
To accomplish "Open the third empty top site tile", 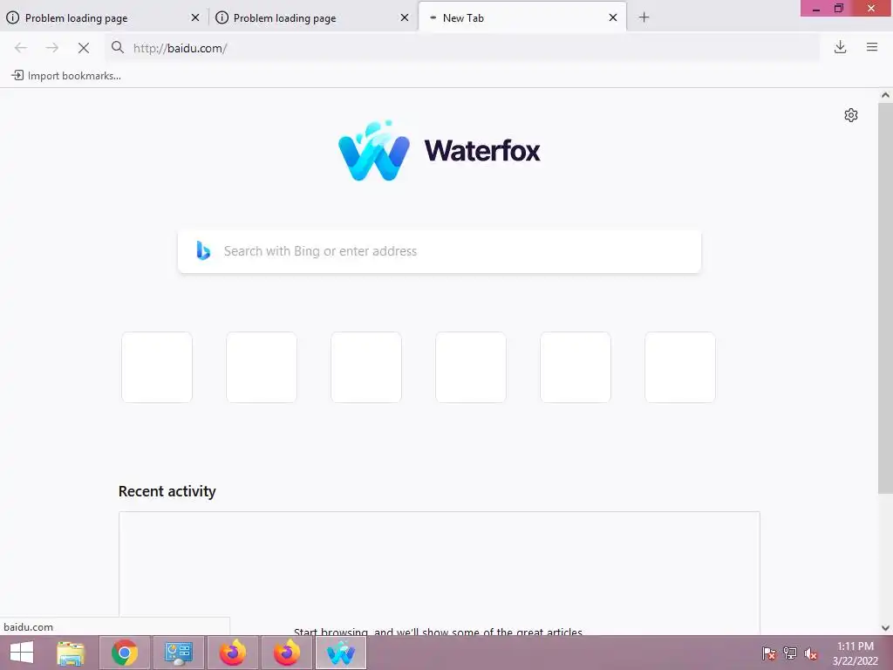I will [x=366, y=367].
